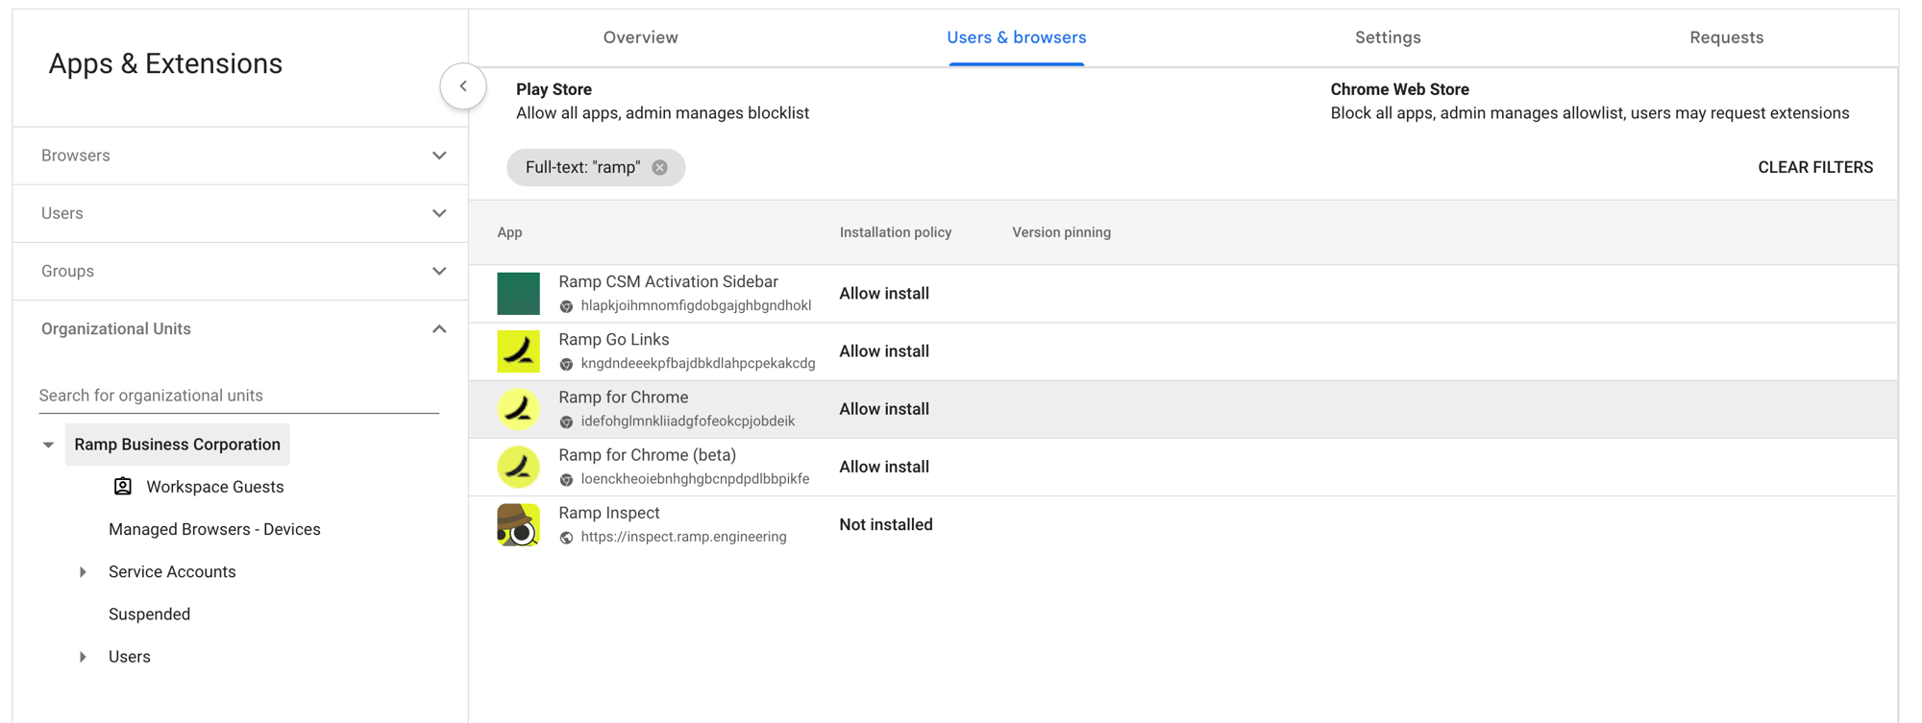This screenshot has width=1922, height=723.
Task: Click the Ramp Inspect detective icon
Action: 518,524
